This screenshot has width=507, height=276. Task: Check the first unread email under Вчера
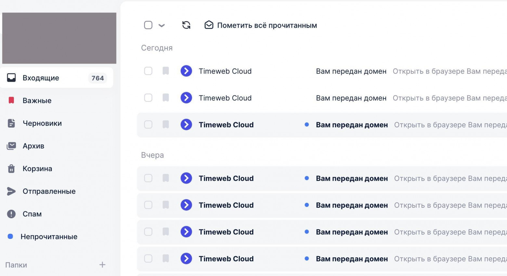click(x=148, y=178)
